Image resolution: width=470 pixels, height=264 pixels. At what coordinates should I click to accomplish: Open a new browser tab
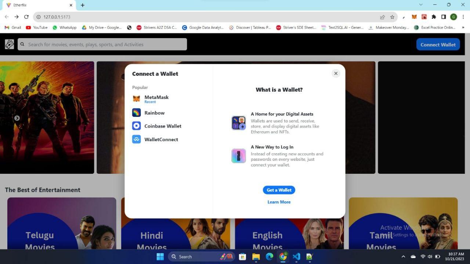point(83,5)
